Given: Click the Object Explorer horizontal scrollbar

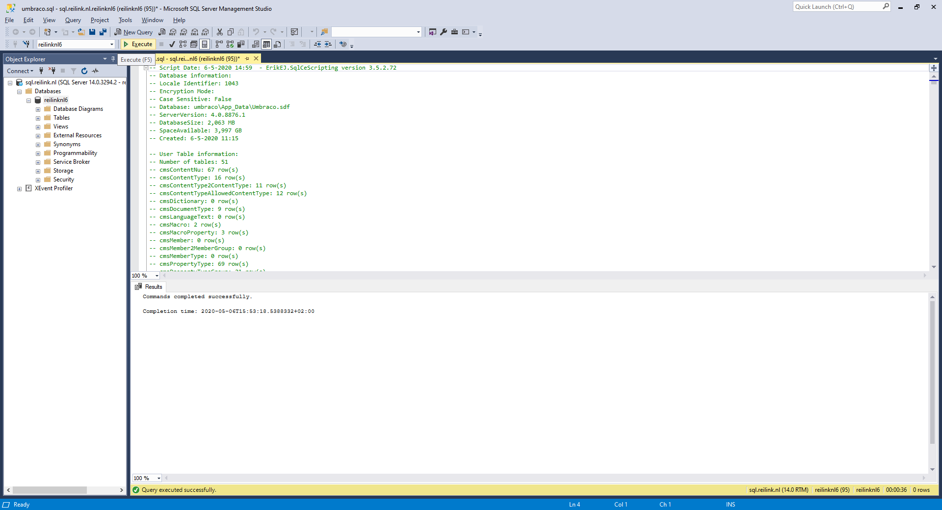Looking at the screenshot, I should tap(50, 490).
